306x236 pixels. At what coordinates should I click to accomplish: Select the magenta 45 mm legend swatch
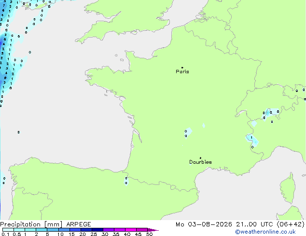click(142, 230)
